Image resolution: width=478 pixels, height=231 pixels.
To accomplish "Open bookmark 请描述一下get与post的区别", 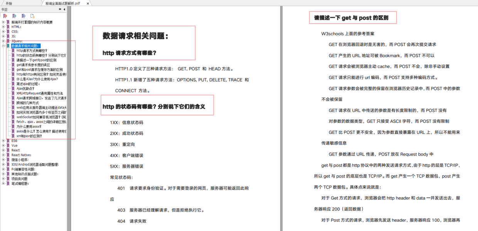I will [x=36, y=60].
